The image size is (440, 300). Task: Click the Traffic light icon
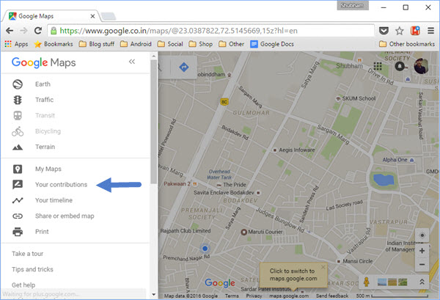[18, 100]
